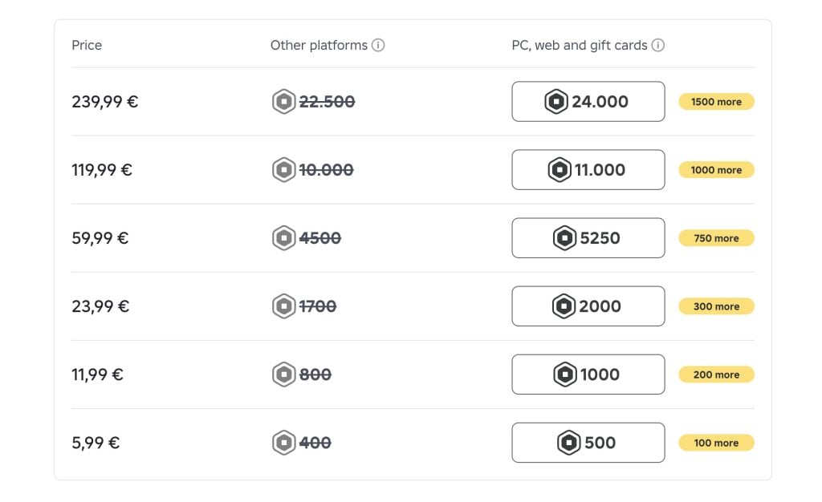Click Robux icon beside struck-through 1700
The image size is (822, 502).
click(283, 306)
